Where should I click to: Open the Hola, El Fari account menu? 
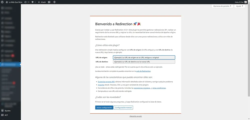tap(239, 2)
